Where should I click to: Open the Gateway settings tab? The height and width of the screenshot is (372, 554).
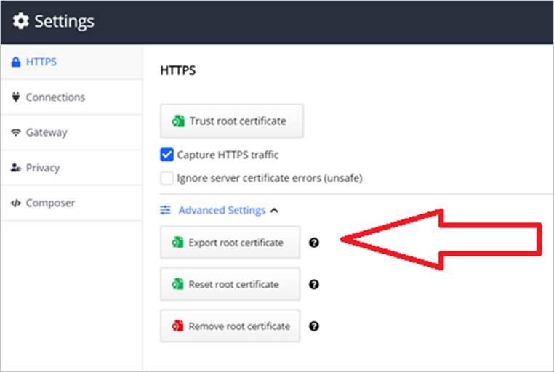click(x=72, y=133)
